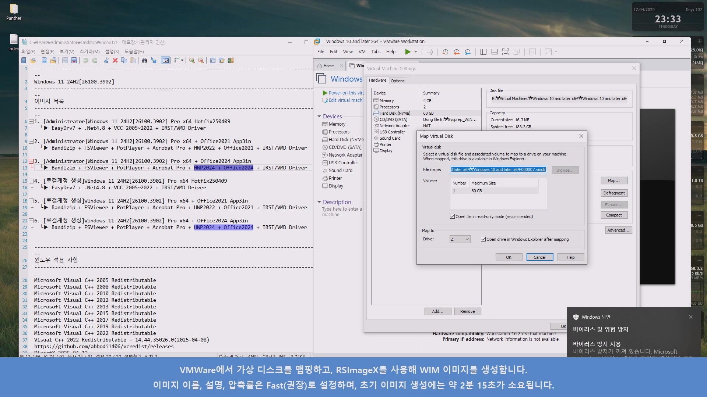Click the red X delete icon
Viewport: 707px width, 397px height.
click(x=115, y=60)
